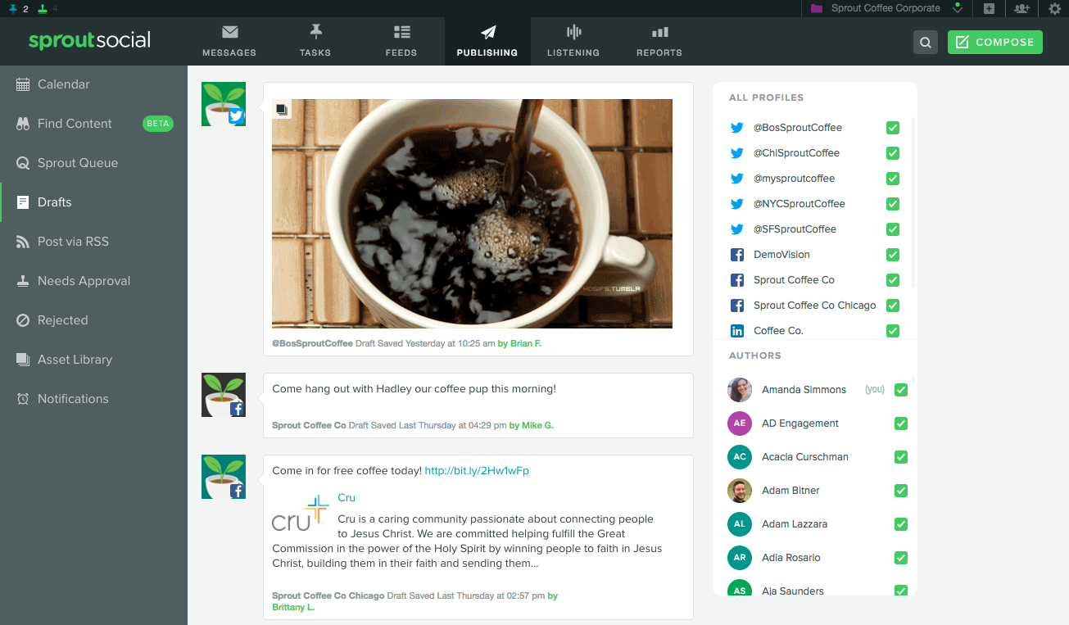Open Sprout Queue in the sidebar
Image resolution: width=1069 pixels, height=625 pixels.
point(93,163)
